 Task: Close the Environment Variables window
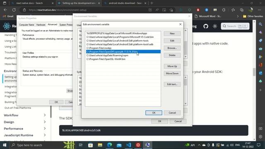(x=189, y=16)
